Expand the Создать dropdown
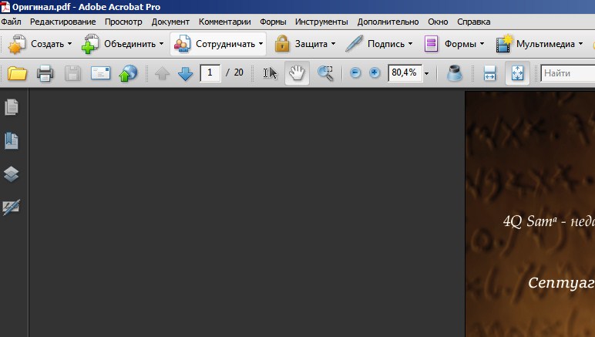595x337 pixels. click(x=70, y=44)
